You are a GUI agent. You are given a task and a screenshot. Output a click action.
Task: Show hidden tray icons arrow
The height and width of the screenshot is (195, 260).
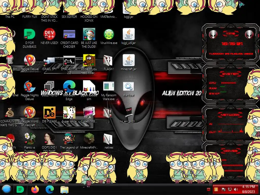click(x=208, y=189)
